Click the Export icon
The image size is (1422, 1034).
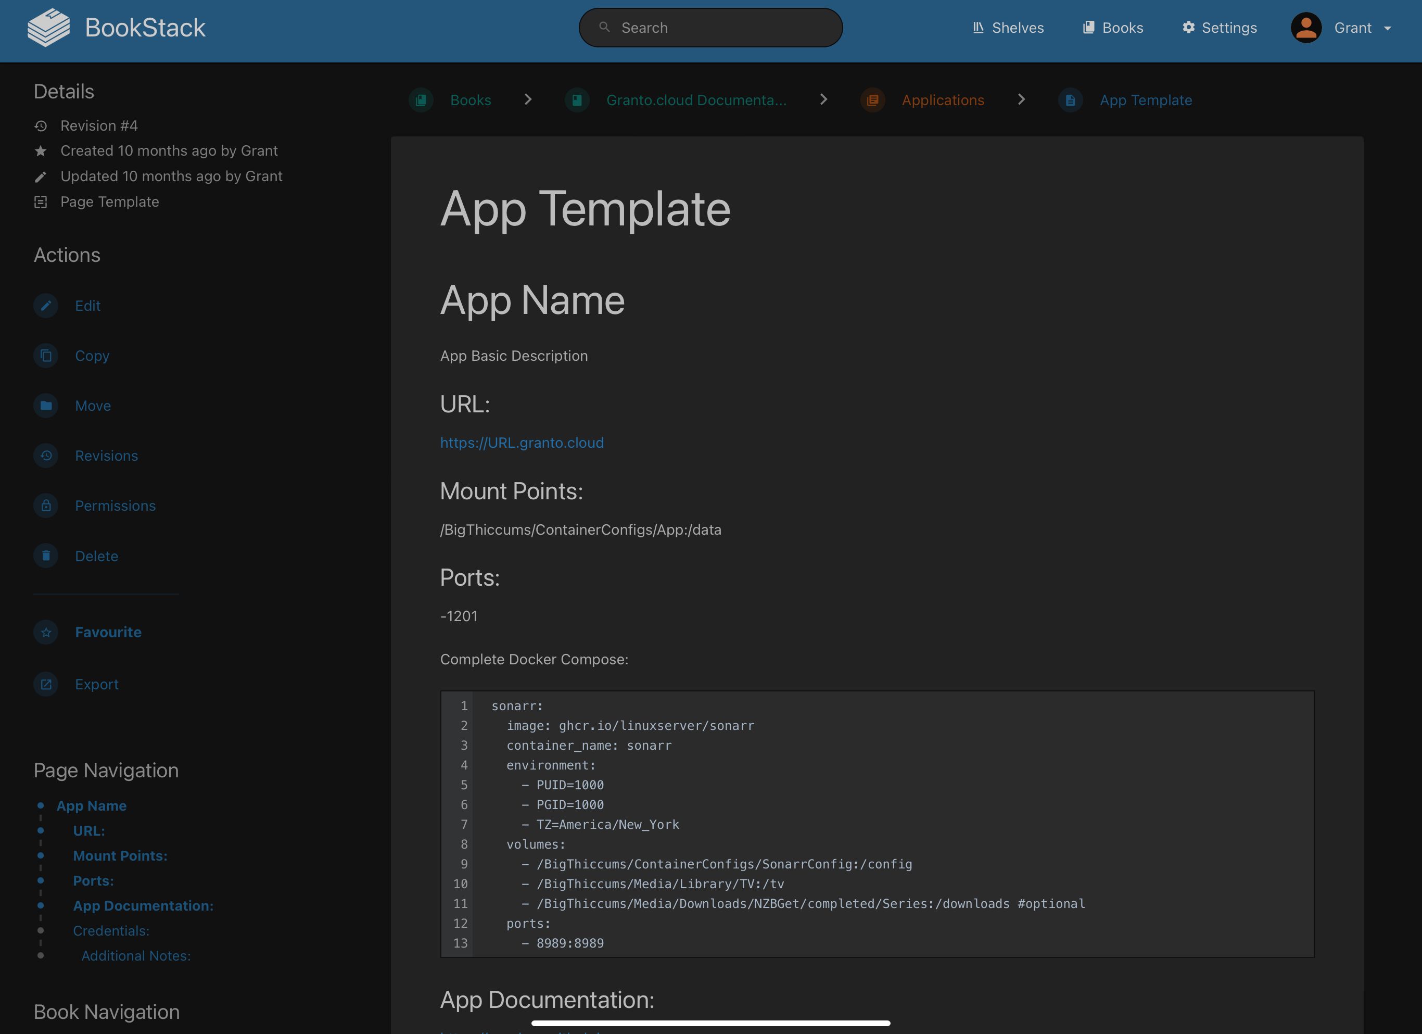tap(46, 684)
